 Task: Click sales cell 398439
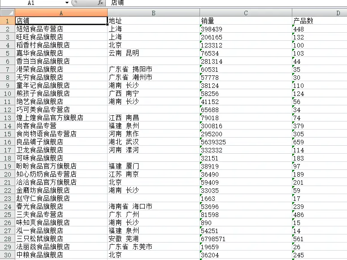pos(246,29)
